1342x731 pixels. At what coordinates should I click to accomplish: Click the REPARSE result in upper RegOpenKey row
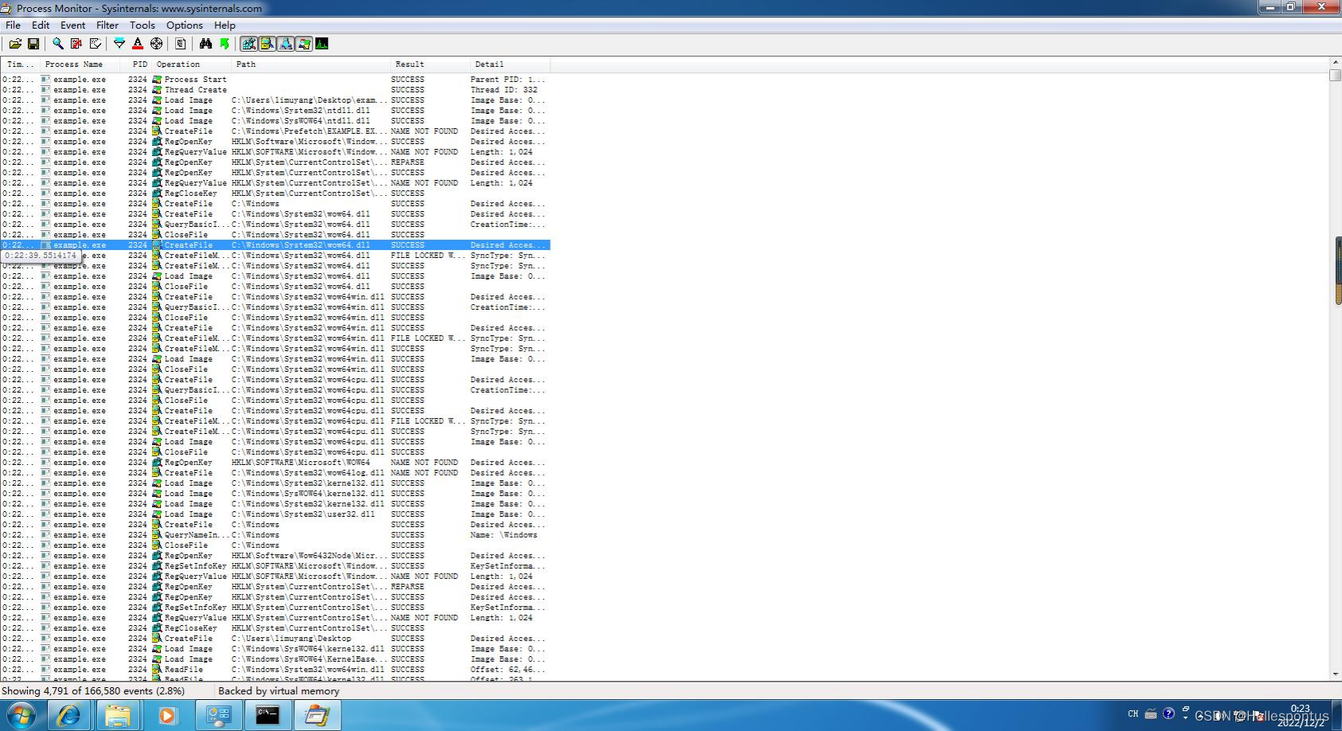tap(408, 162)
